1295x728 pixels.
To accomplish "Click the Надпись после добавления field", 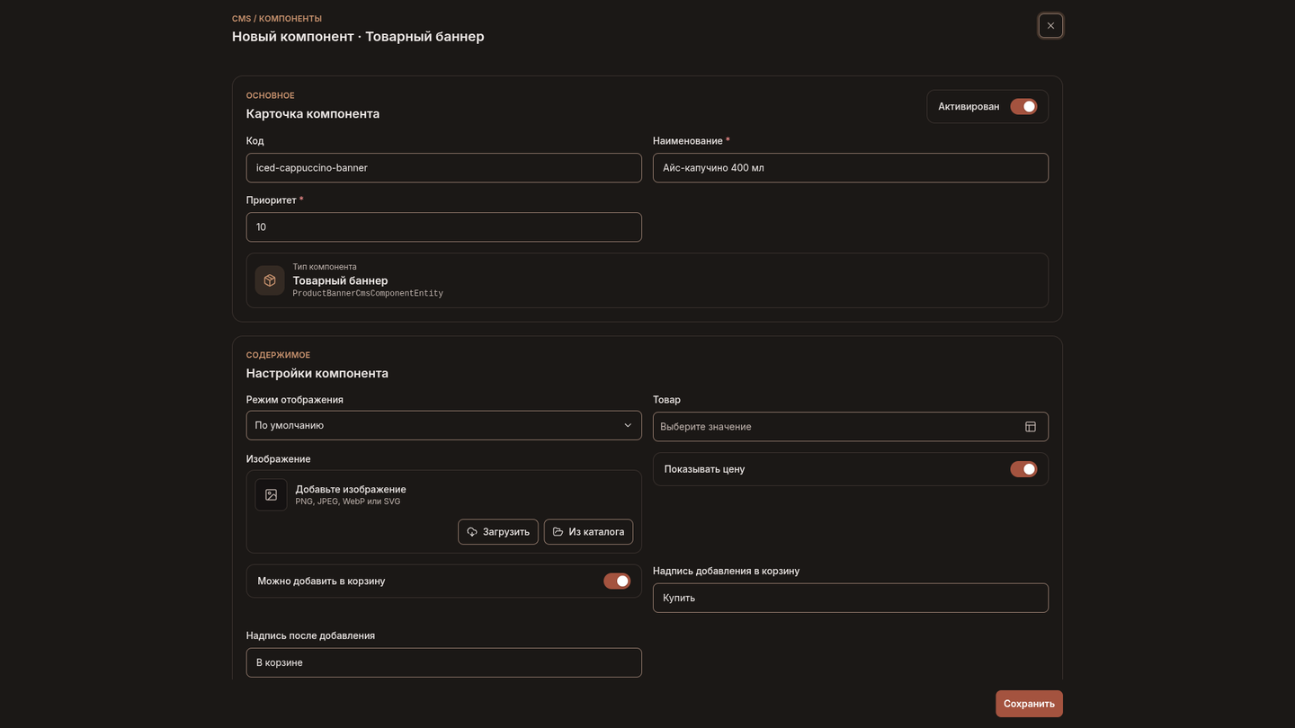I will (444, 663).
